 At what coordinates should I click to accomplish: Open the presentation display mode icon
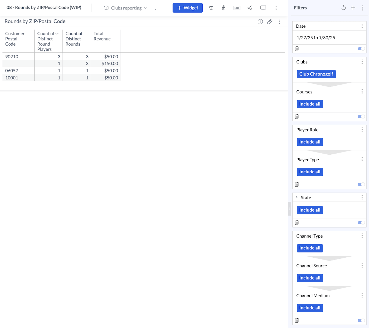[x=263, y=8]
